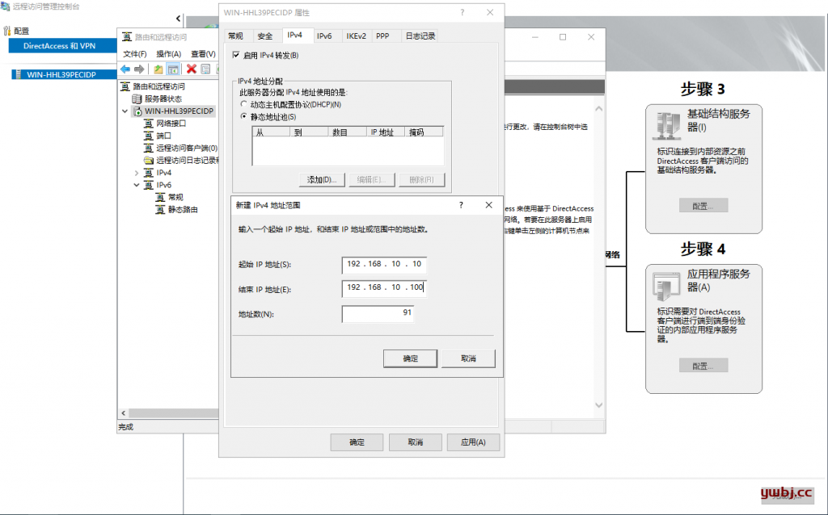Click the IPv6 node icon in the tree
The image size is (828, 515).
[x=149, y=185]
